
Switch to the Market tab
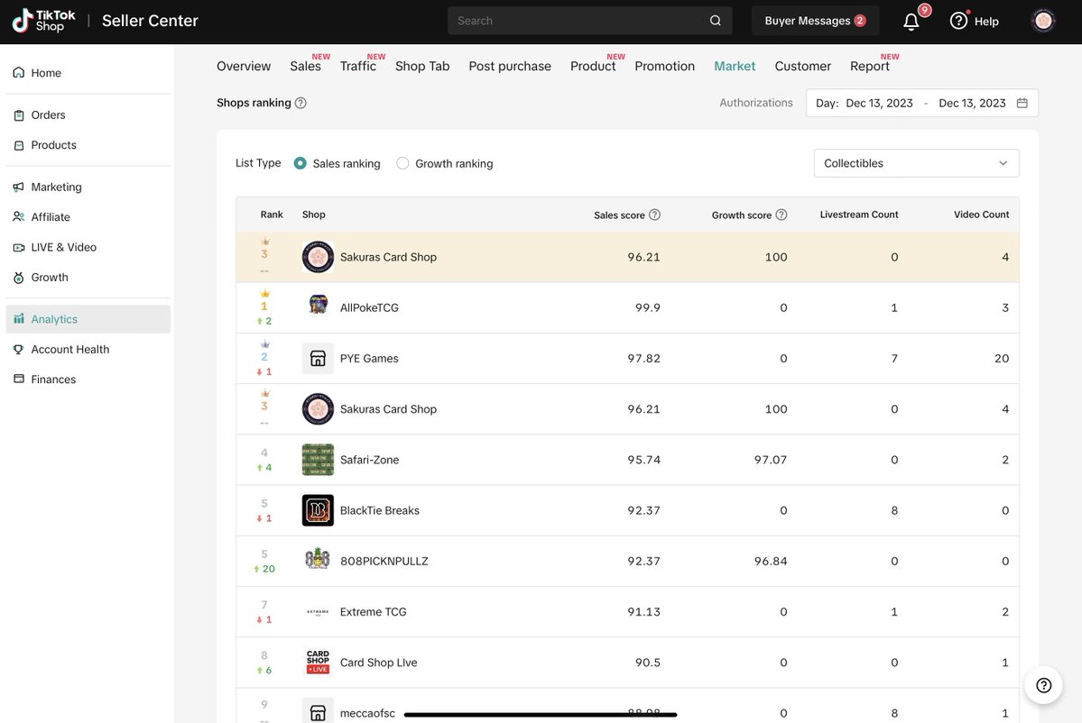735,66
